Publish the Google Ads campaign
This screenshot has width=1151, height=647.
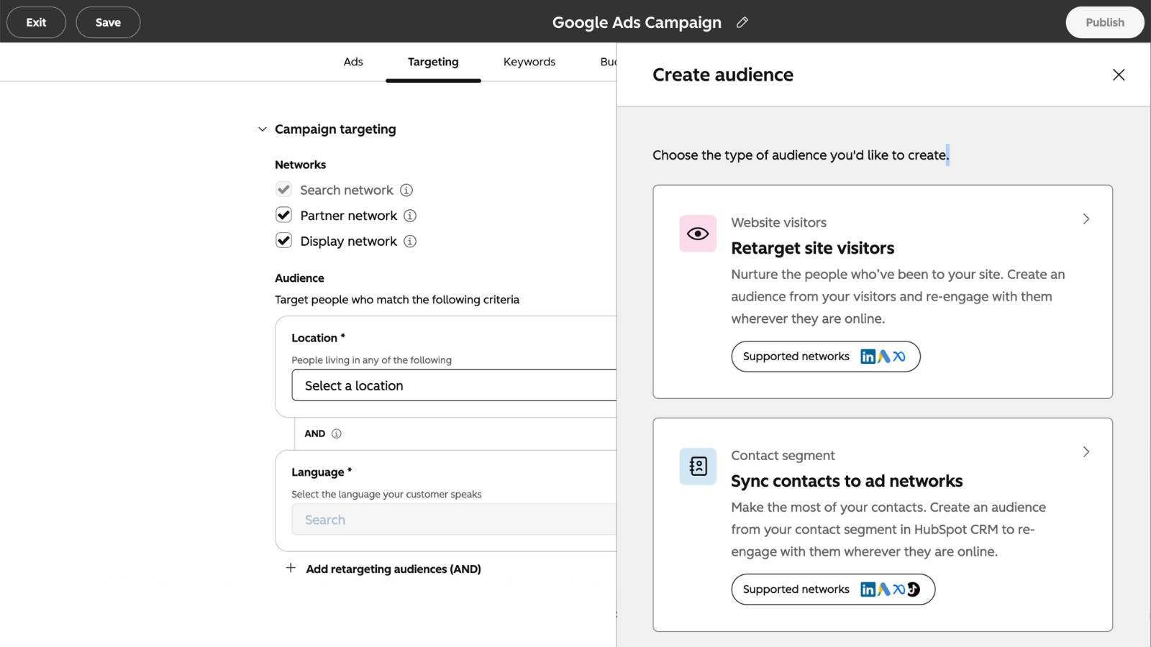pyautogui.click(x=1105, y=22)
